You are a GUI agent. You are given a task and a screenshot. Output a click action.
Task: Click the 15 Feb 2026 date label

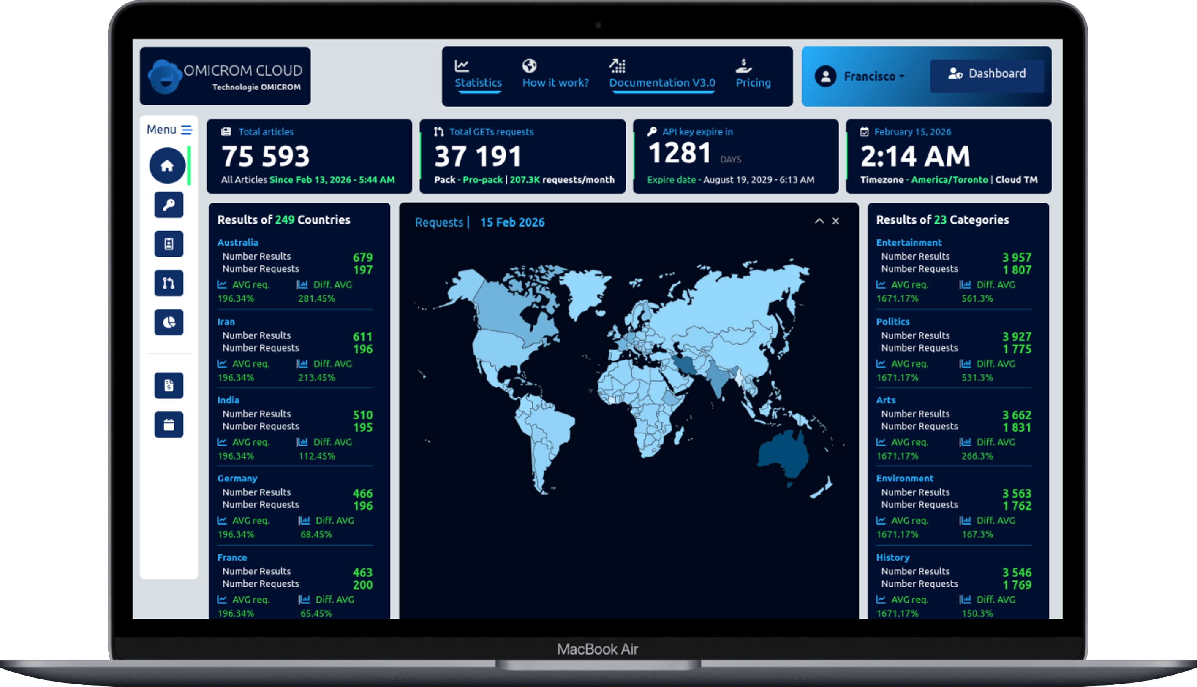[512, 222]
